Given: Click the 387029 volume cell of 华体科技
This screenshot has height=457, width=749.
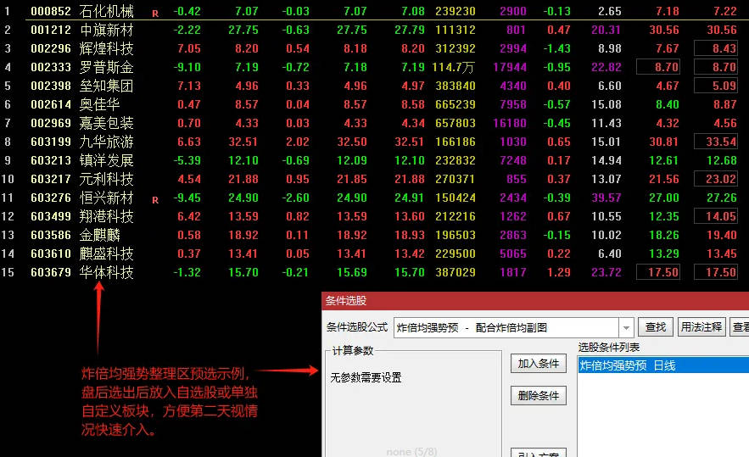Looking at the screenshot, I should [456, 272].
